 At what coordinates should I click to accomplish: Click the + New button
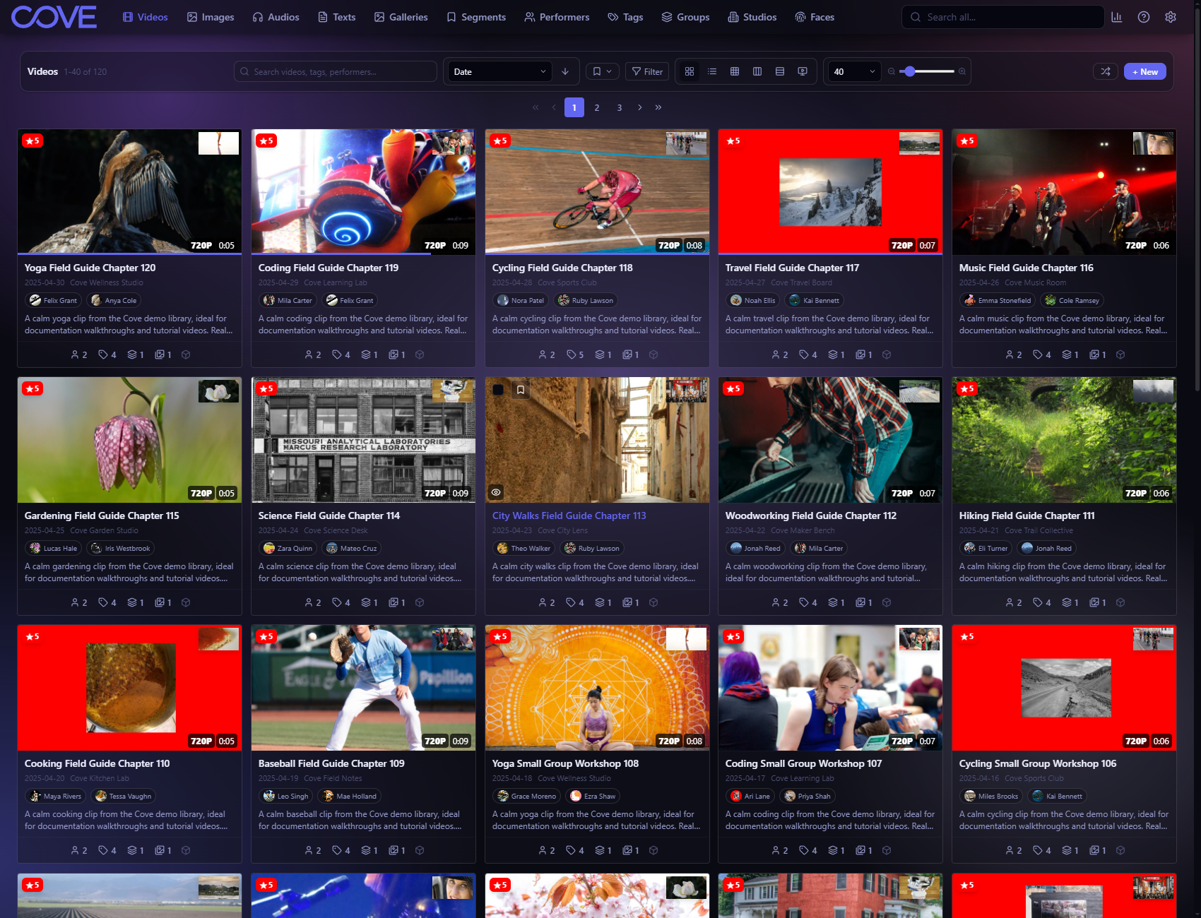click(1144, 71)
